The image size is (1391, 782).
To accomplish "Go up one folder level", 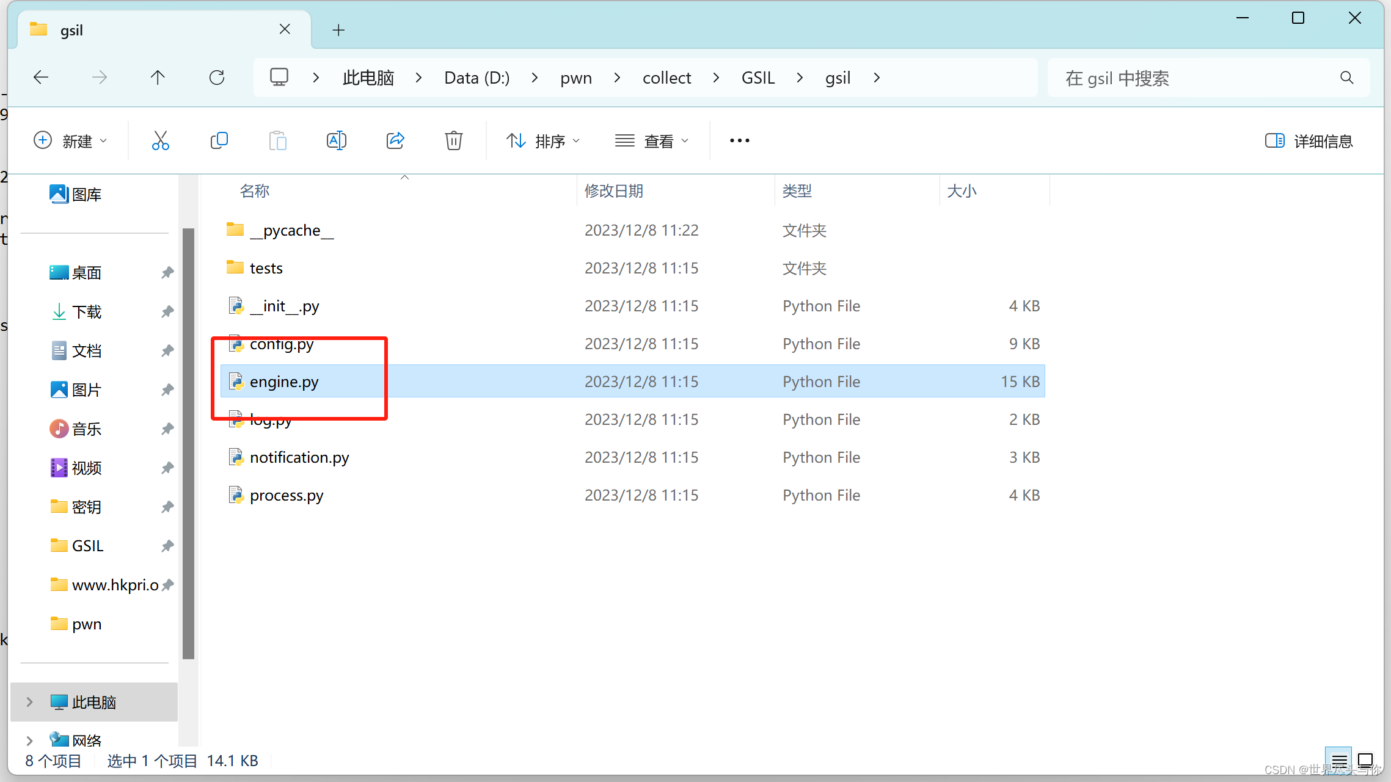I will tap(158, 78).
